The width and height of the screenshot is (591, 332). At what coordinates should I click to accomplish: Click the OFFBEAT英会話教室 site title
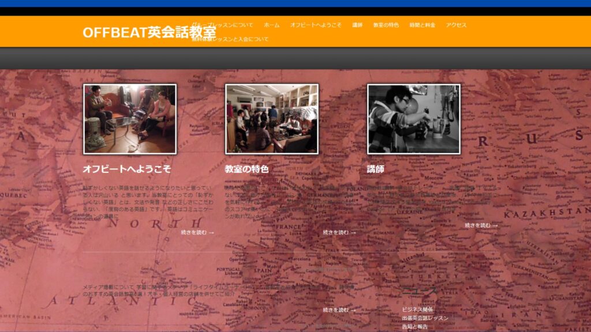[149, 32]
